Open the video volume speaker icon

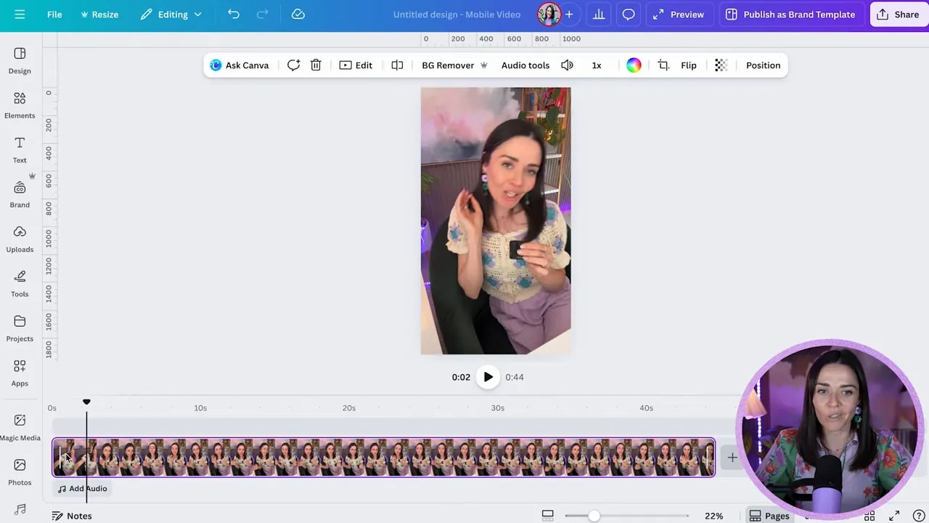(x=568, y=65)
